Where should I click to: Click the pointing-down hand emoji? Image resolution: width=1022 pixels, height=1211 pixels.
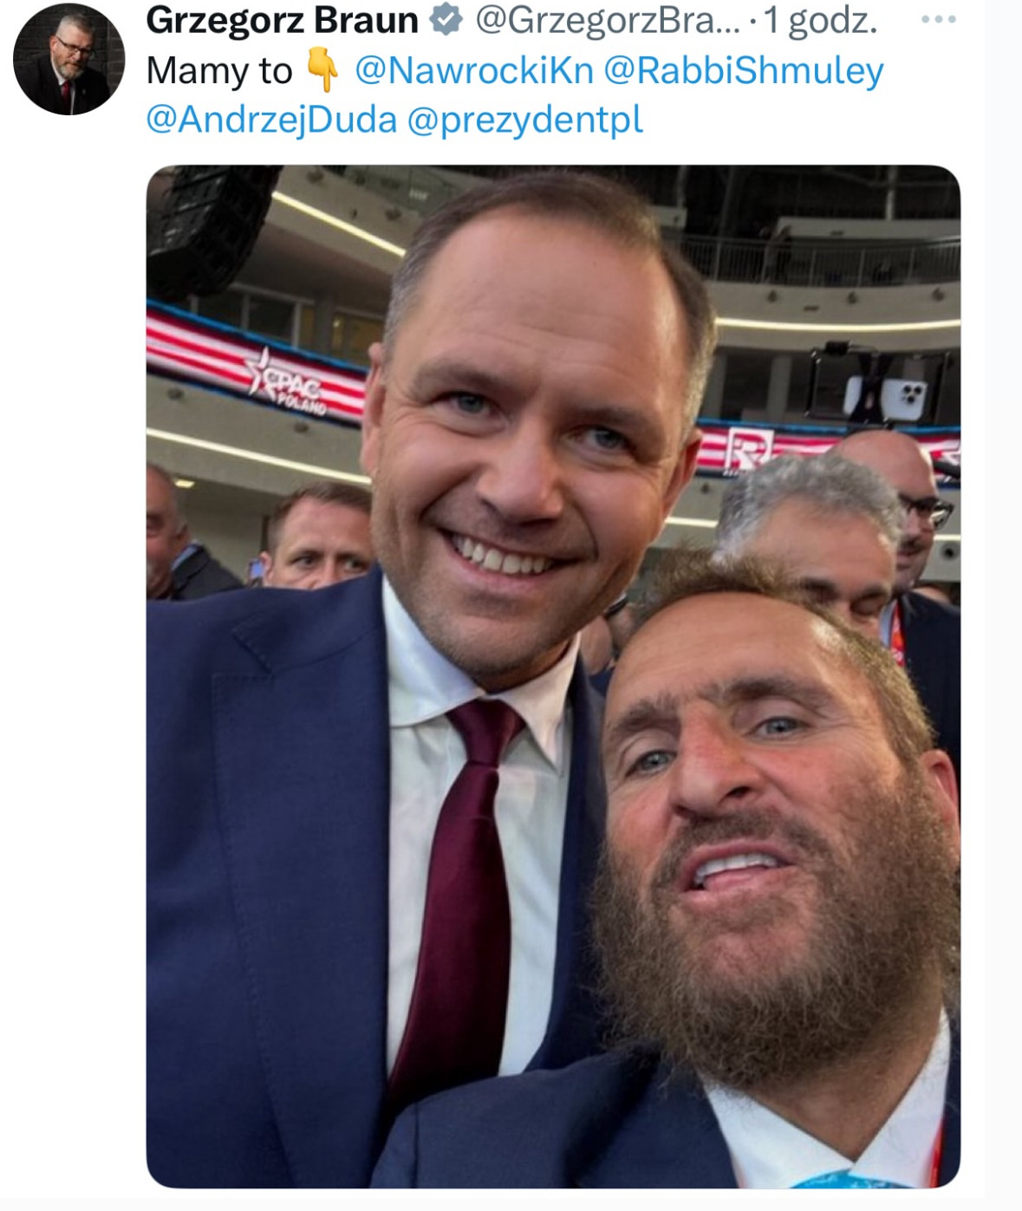pos(323,70)
